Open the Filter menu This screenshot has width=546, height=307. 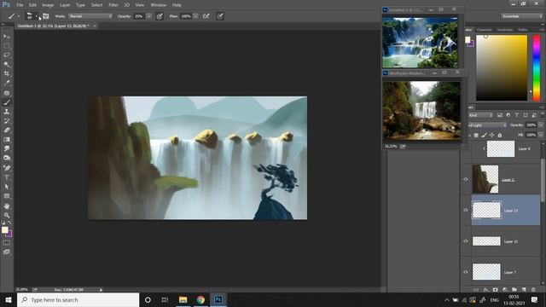(113, 5)
